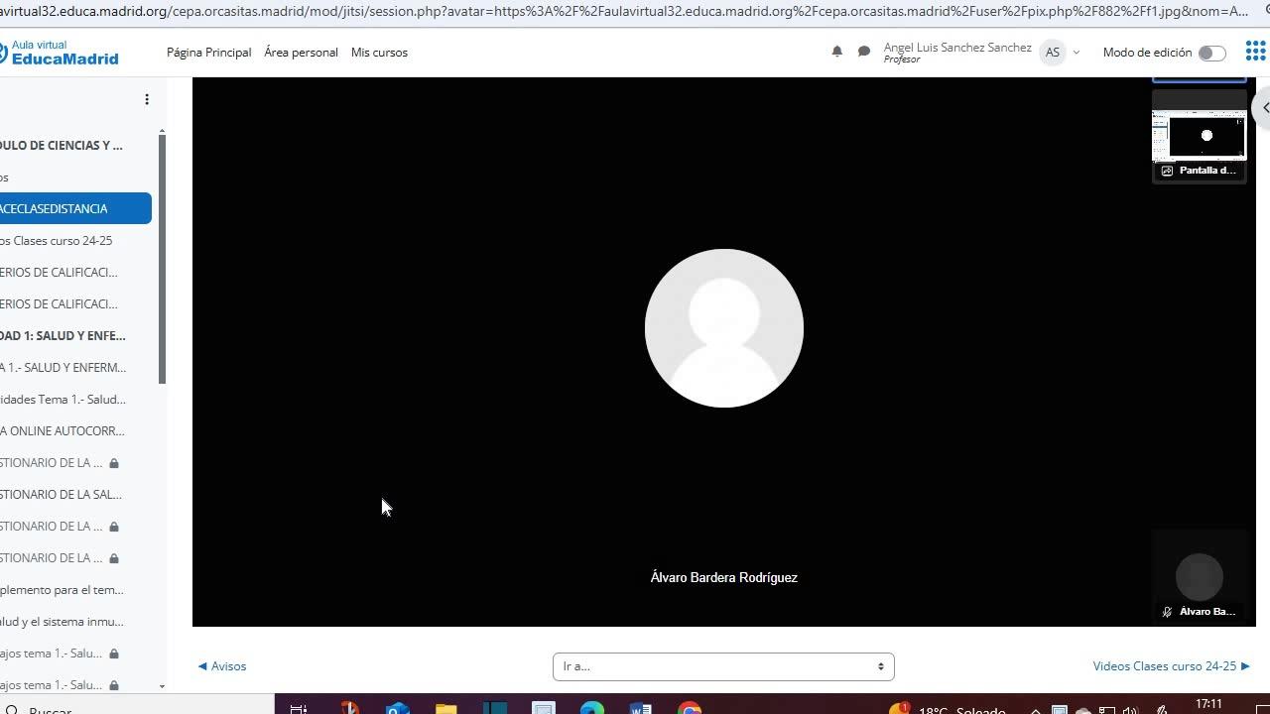Open 'ONLINE AUTOCORR...' sidebar item
Screen dimensions: 1270x714
[63, 430]
